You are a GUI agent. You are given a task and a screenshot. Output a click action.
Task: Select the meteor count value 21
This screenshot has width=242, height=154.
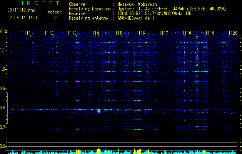[56, 18]
